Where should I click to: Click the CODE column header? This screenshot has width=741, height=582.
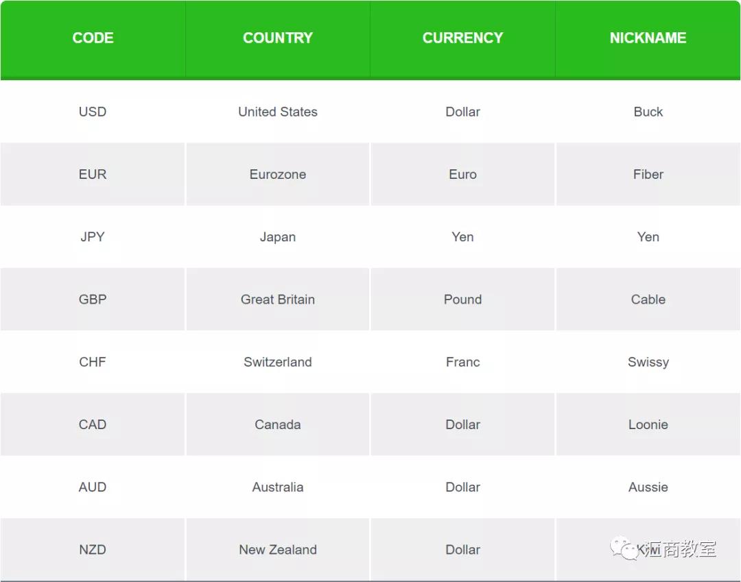(93, 38)
